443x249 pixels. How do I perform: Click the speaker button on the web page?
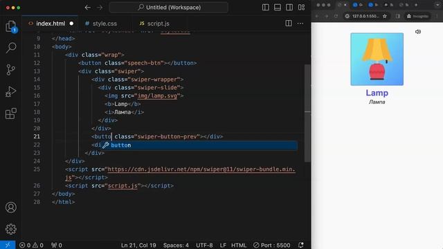coord(418,32)
